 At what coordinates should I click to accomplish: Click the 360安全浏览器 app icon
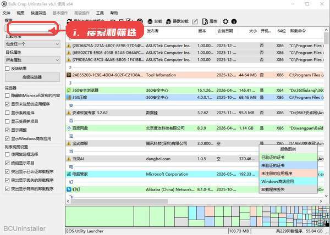[69, 90]
